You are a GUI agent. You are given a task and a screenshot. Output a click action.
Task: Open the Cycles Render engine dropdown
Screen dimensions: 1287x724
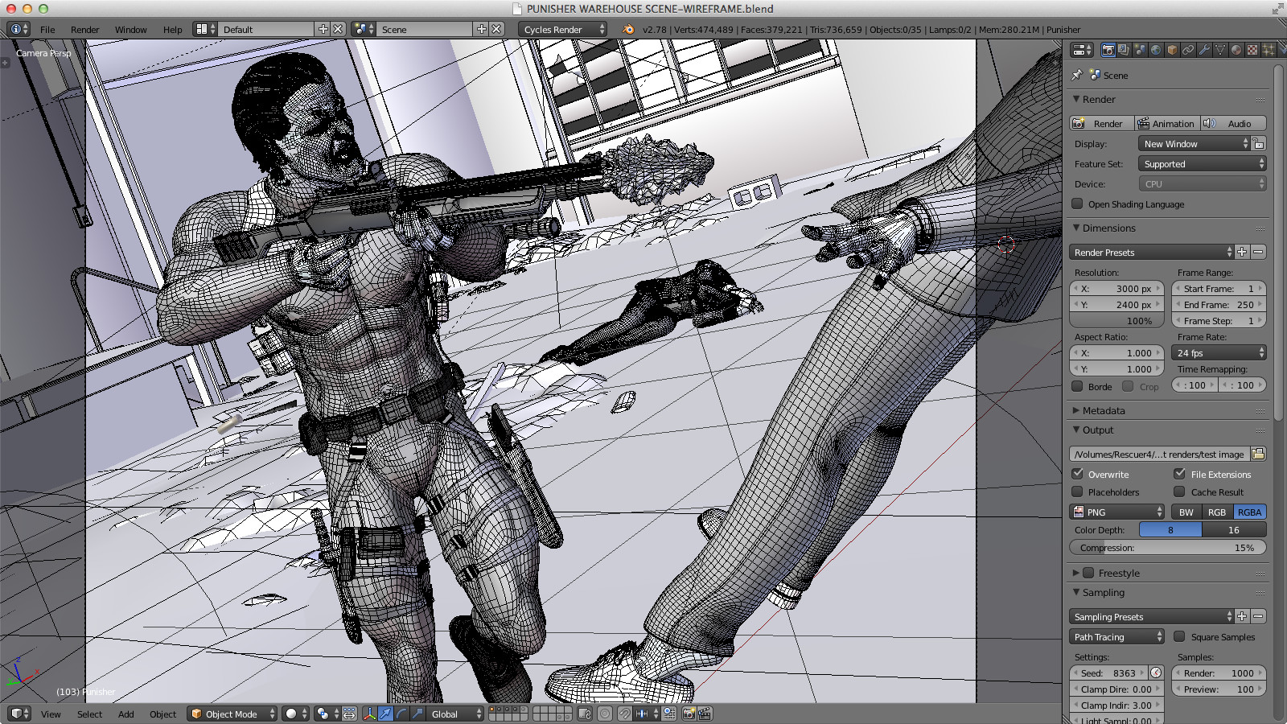(563, 29)
